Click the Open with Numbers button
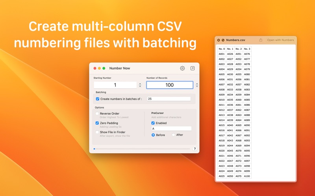 point(280,40)
